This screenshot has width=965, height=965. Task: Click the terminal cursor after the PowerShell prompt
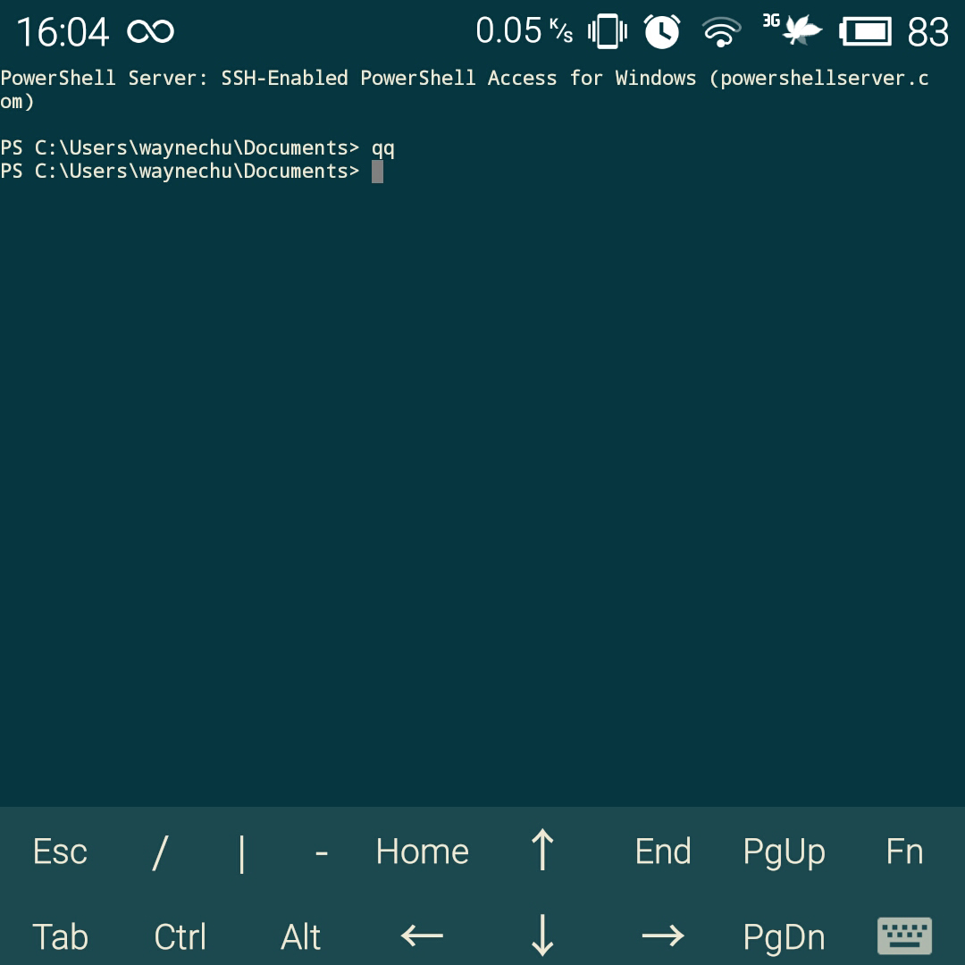click(x=376, y=171)
